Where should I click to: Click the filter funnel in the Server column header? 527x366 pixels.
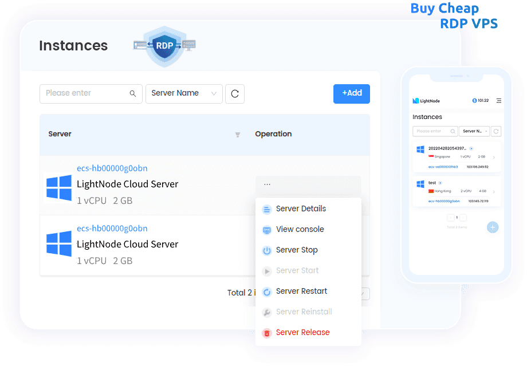[x=237, y=135]
